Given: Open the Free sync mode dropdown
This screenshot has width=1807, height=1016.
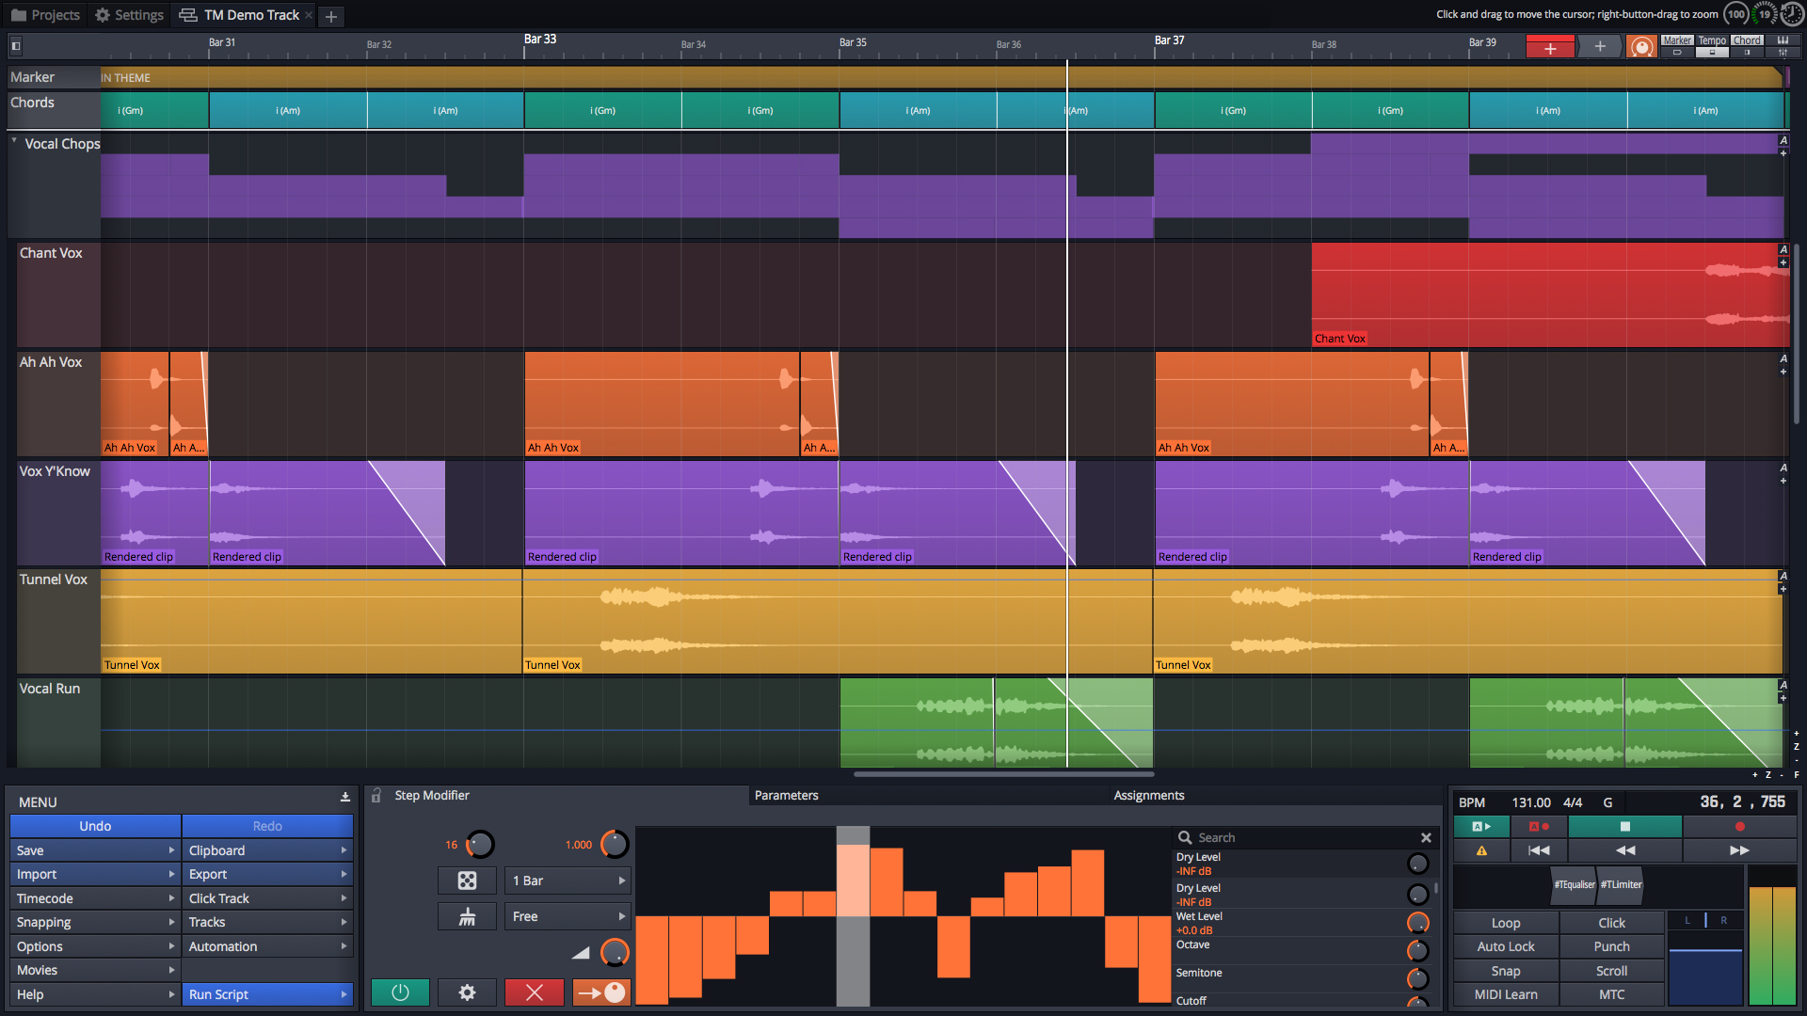Looking at the screenshot, I should pyautogui.click(x=568, y=916).
